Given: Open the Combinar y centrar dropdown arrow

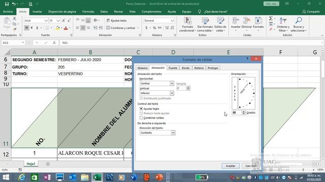Looking at the screenshot, I should pos(138,28).
